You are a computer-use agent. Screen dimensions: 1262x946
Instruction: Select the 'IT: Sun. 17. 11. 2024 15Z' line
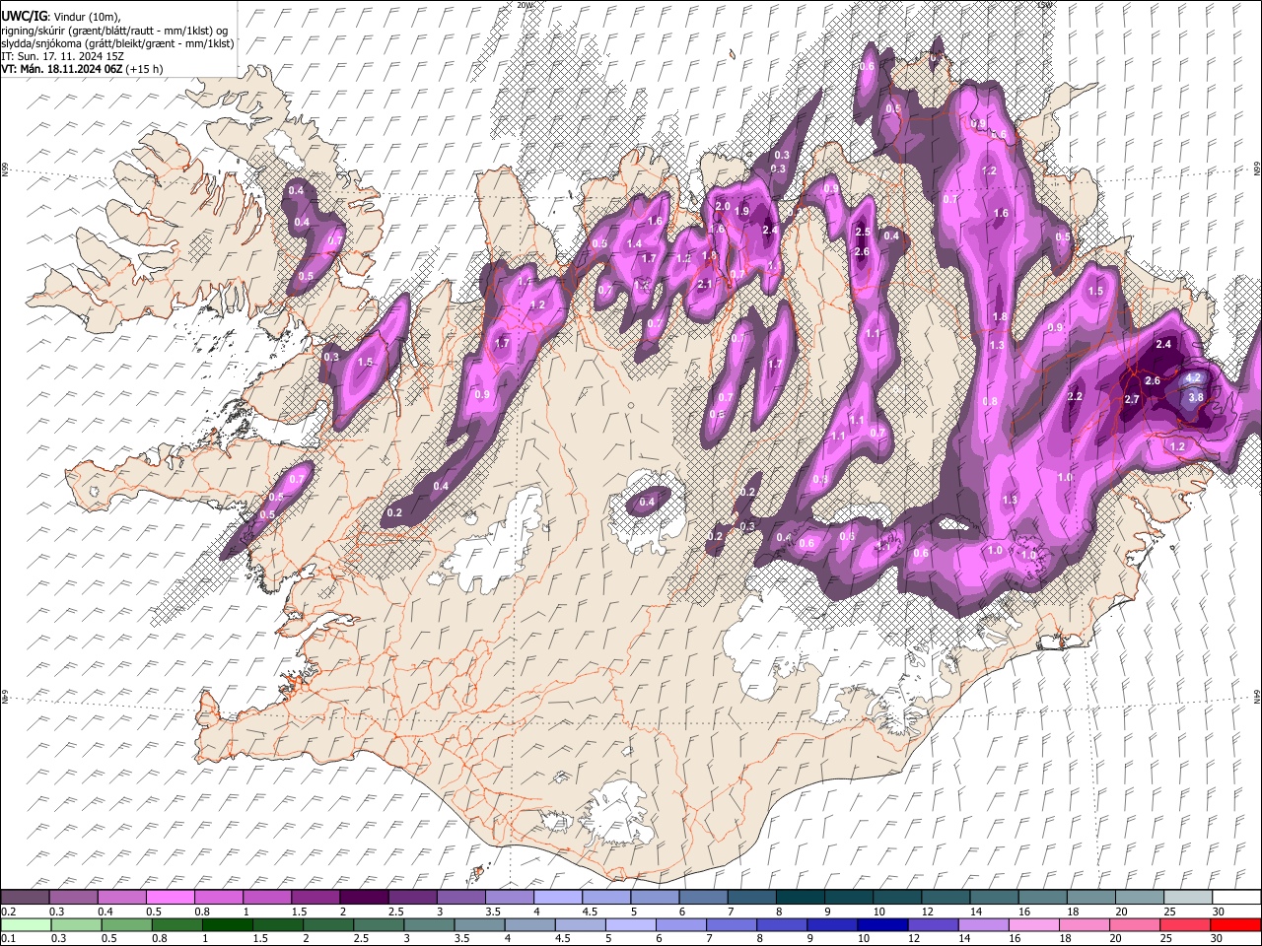63,56
